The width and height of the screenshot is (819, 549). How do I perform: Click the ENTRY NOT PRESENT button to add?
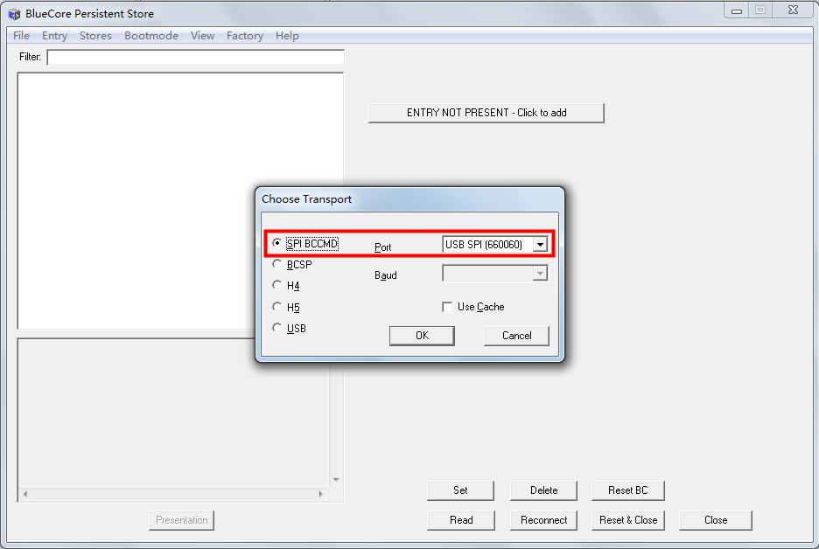[x=486, y=113]
